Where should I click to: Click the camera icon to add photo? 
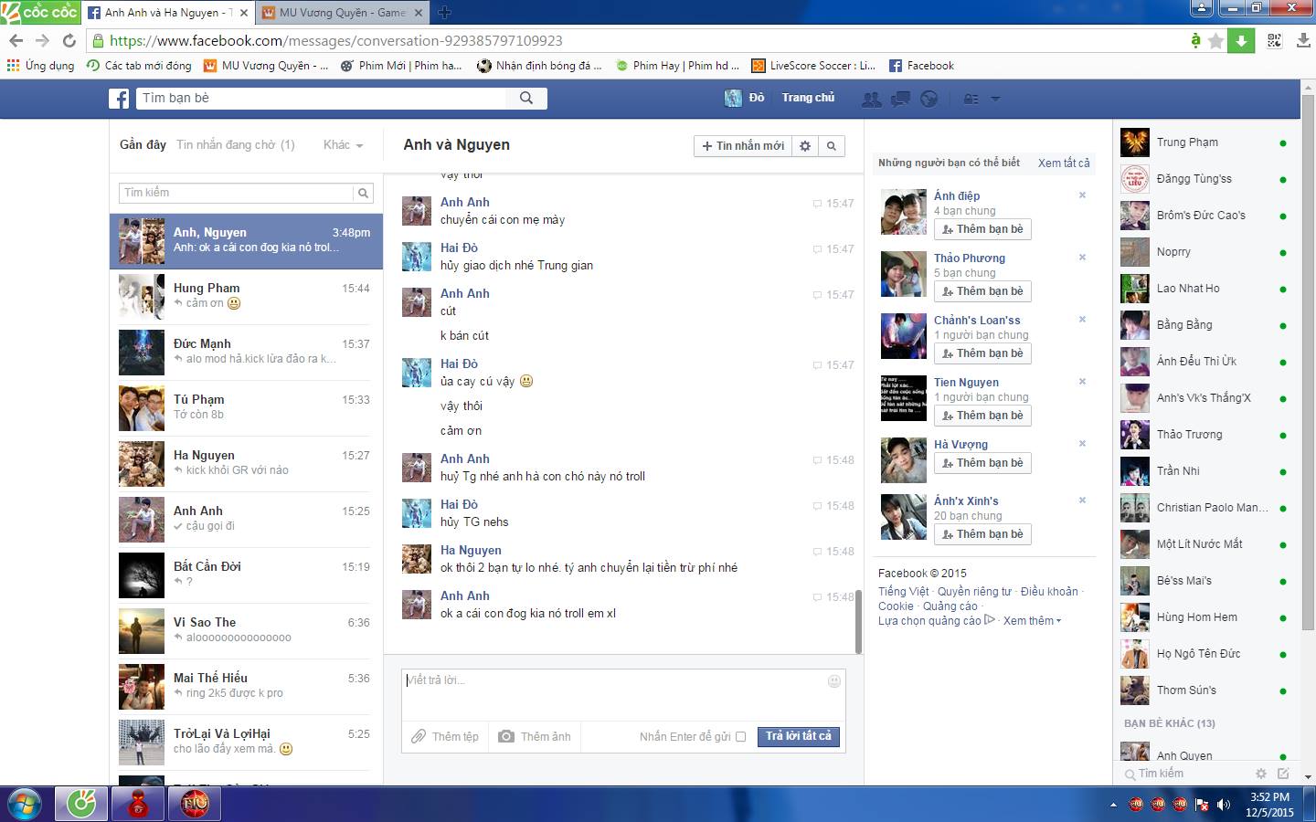(x=506, y=736)
